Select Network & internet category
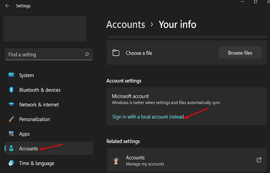Image resolution: width=270 pixels, height=173 pixels. [x=49, y=105]
